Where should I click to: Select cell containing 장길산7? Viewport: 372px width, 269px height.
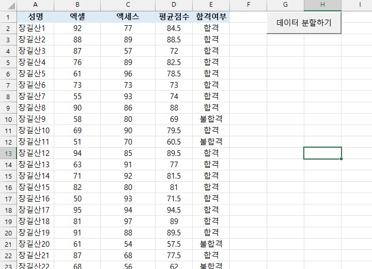point(35,97)
